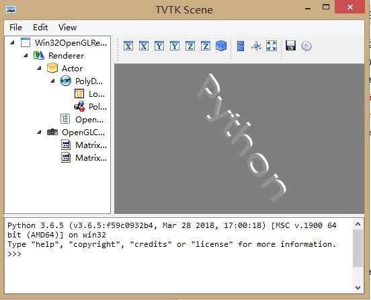
Task: Click the shell scrollbar up arrow
Action: click(x=358, y=224)
